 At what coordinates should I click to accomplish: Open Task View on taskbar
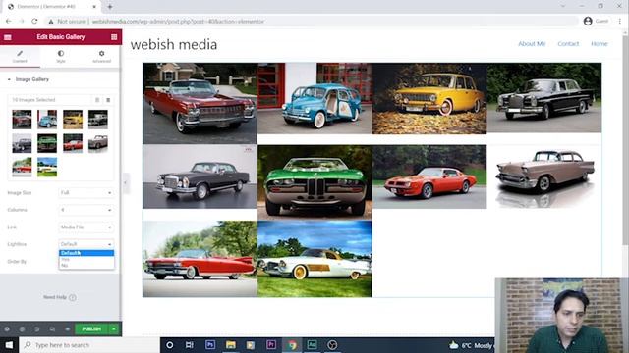[190, 345]
